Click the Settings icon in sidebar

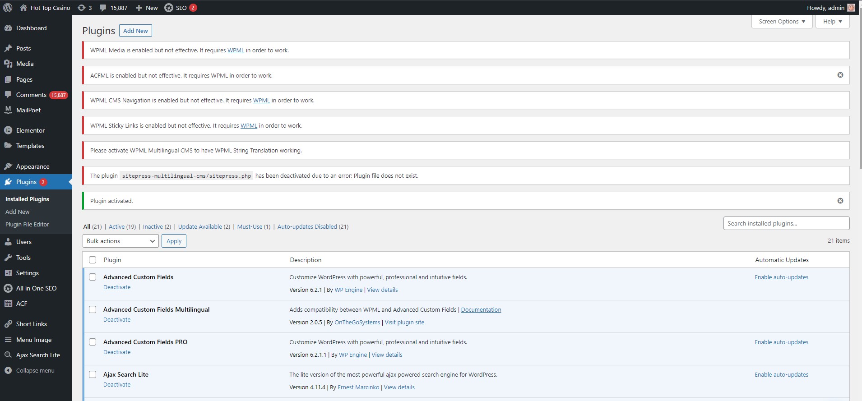[x=8, y=273]
